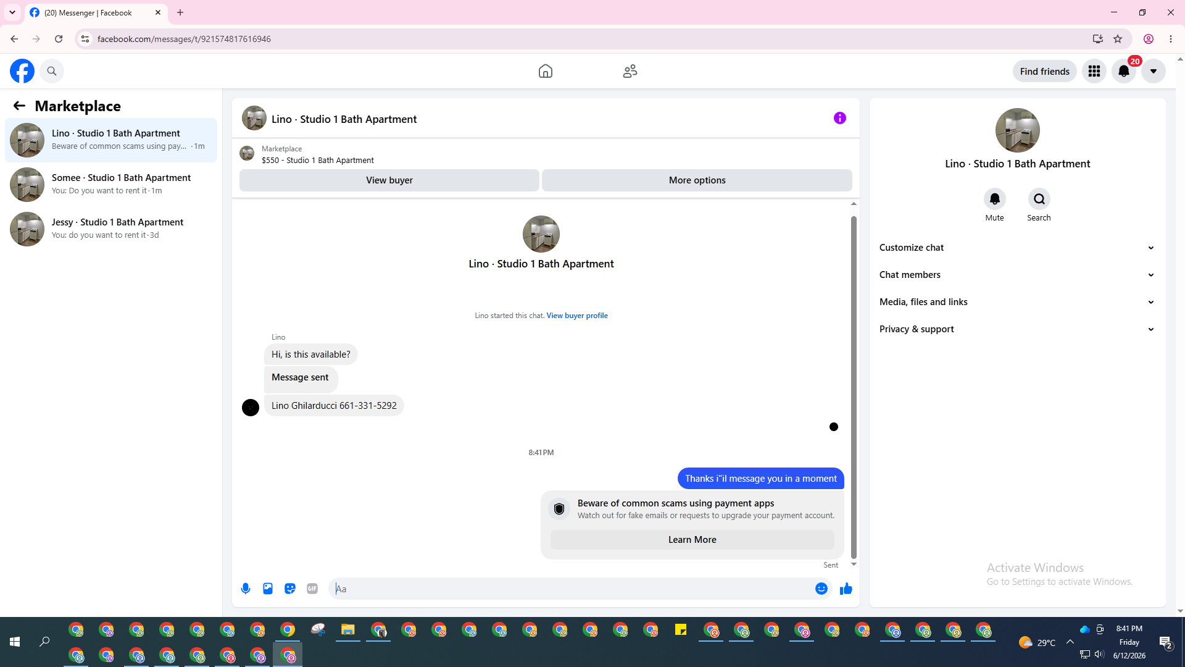
Task: Send a thumbs-up like
Action: tap(846, 589)
